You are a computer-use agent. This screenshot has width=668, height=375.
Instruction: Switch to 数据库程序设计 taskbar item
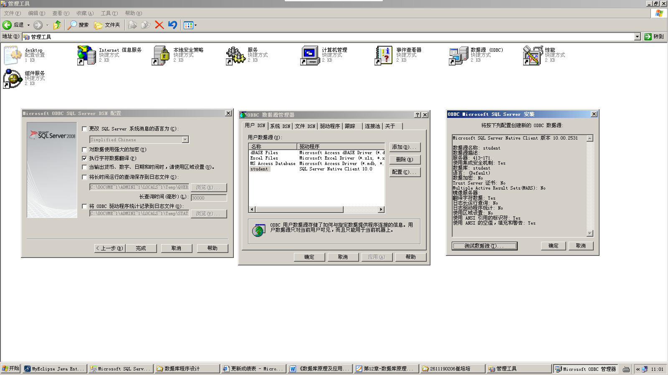click(187, 369)
